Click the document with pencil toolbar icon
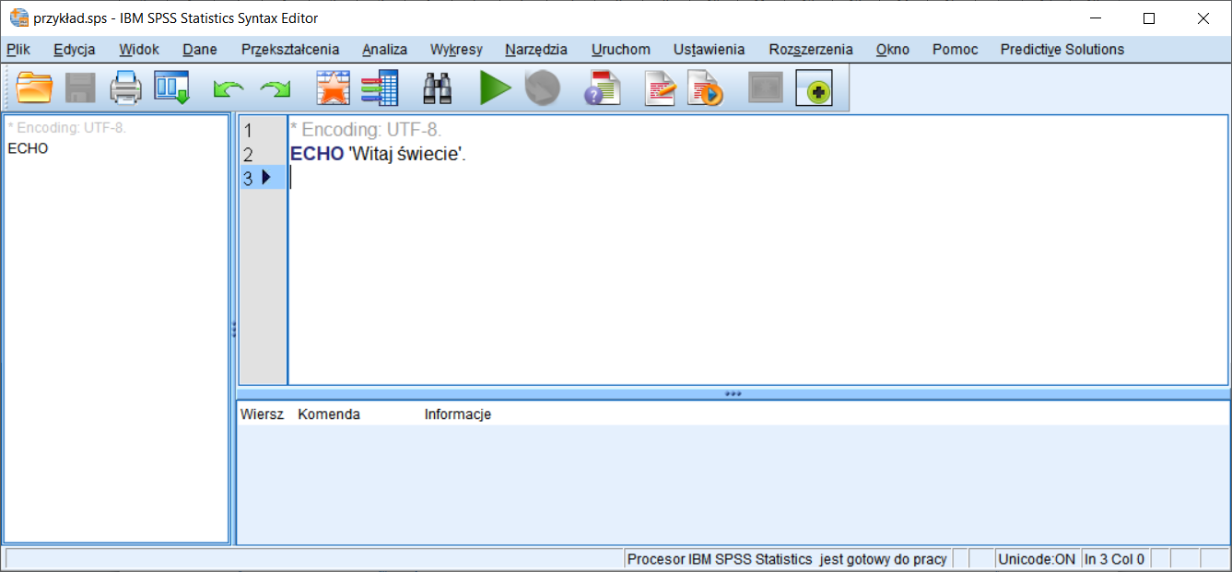Screen dimensions: 1232x572 point(660,88)
